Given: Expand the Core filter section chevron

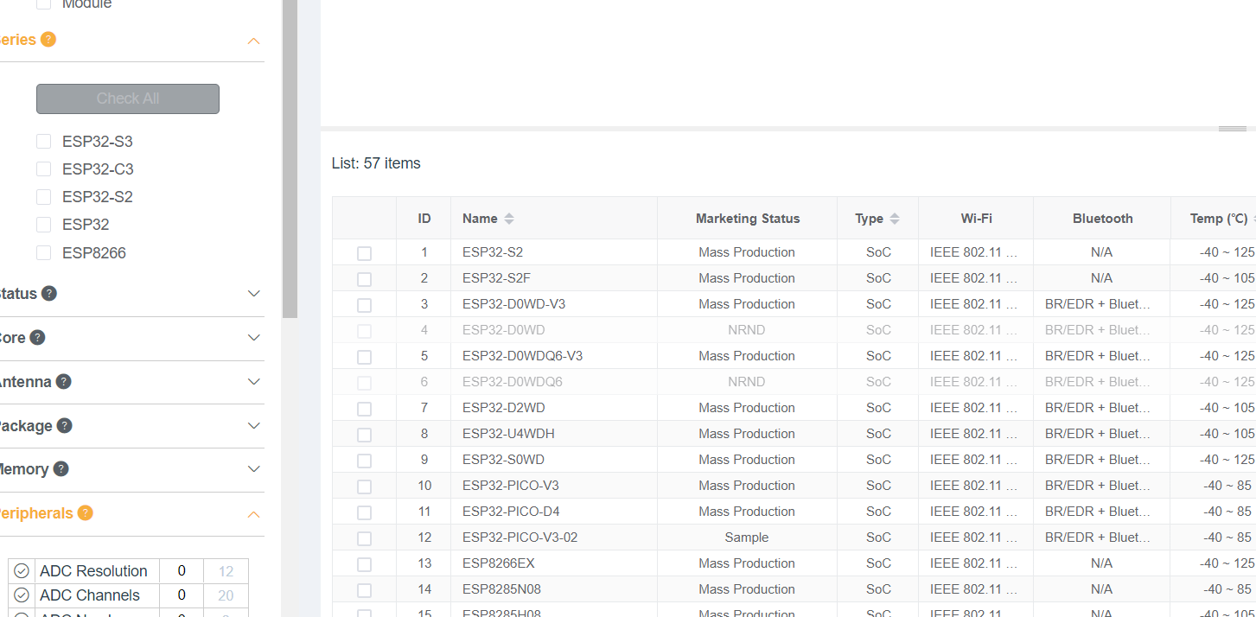Looking at the screenshot, I should point(253,337).
